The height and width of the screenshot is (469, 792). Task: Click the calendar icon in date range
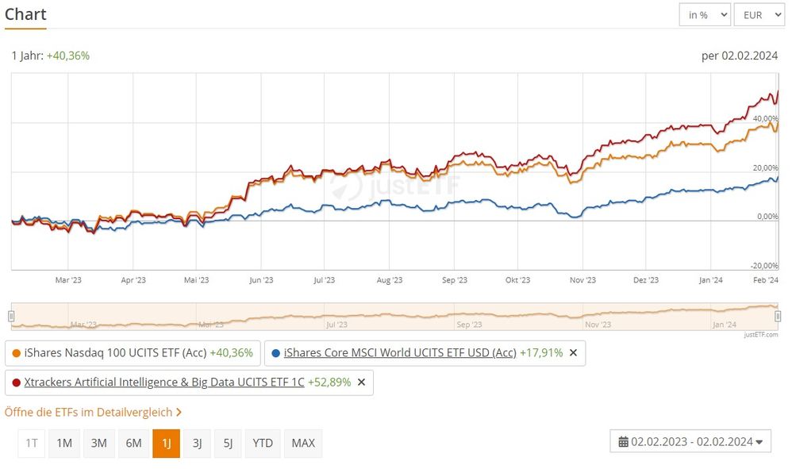[x=623, y=442]
